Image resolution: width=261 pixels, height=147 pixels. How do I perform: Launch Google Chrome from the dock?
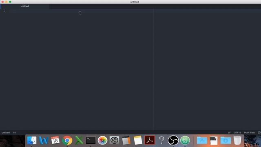point(67,140)
